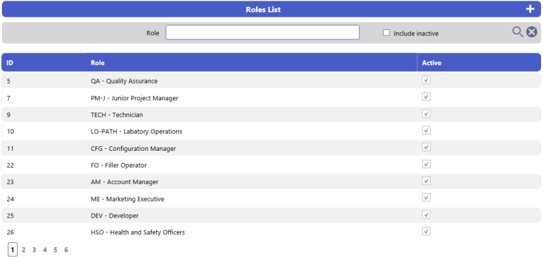Enable Include inactive checkbox
The width and height of the screenshot is (543, 259).
pos(386,33)
